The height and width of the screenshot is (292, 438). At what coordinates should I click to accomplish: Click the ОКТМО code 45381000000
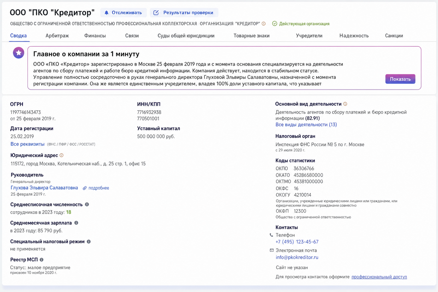[309, 182]
